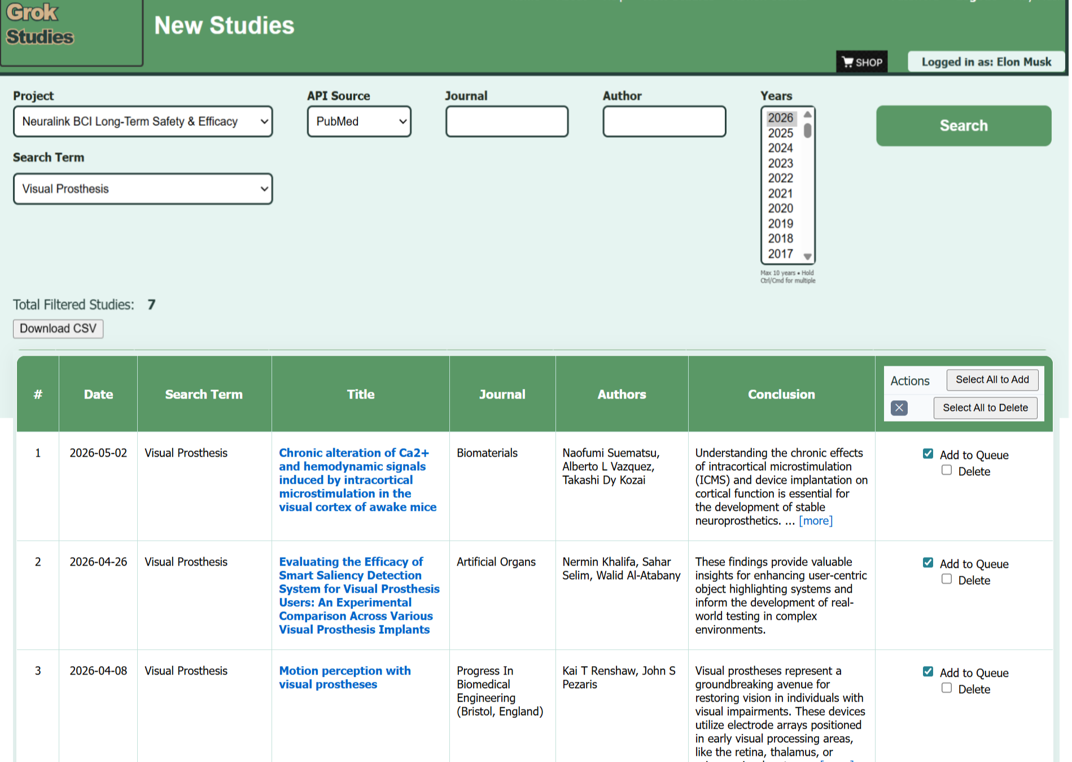Viewport: 1072px width, 762px height.
Task: Click the Conclusion column header
Action: pyautogui.click(x=781, y=395)
